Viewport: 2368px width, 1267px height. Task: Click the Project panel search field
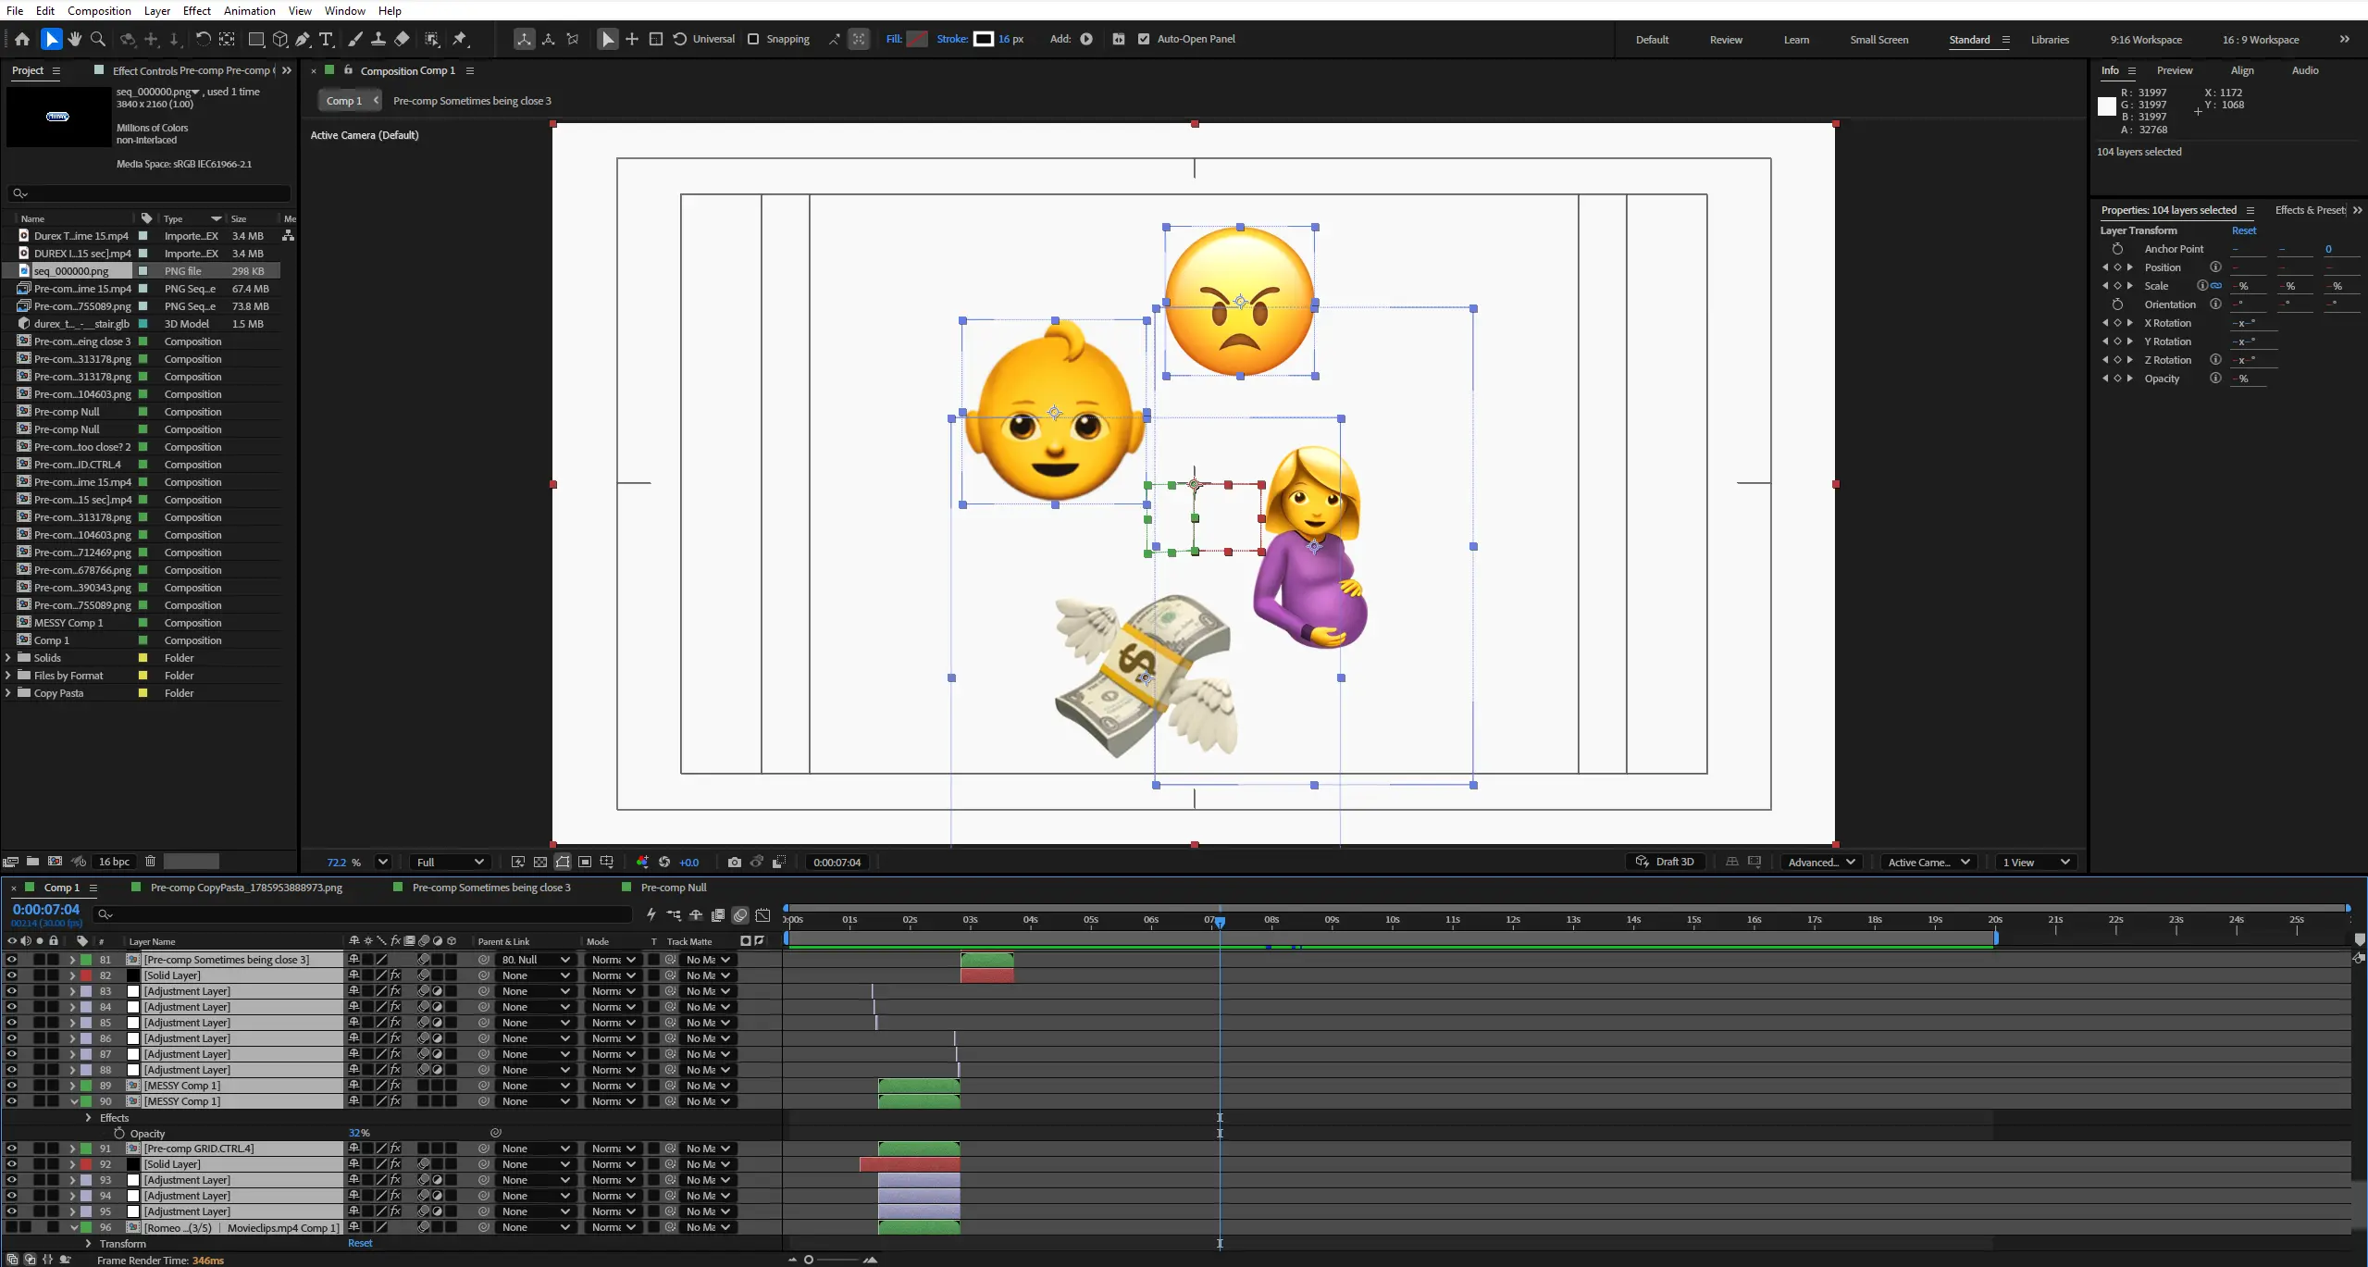pos(149,193)
